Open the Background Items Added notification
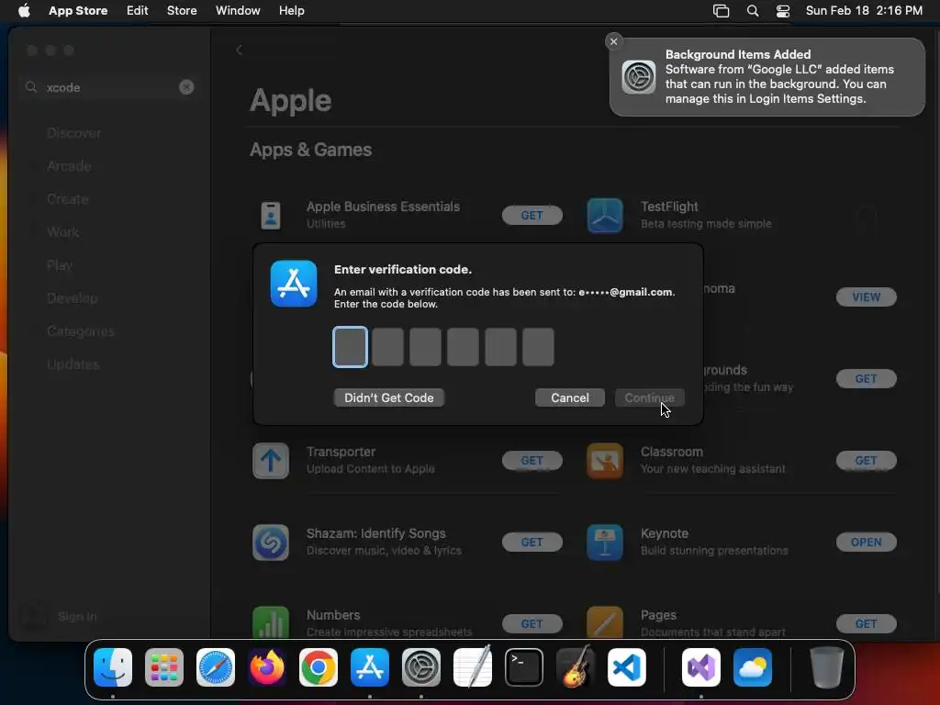Image resolution: width=940 pixels, height=705 pixels. coord(767,77)
